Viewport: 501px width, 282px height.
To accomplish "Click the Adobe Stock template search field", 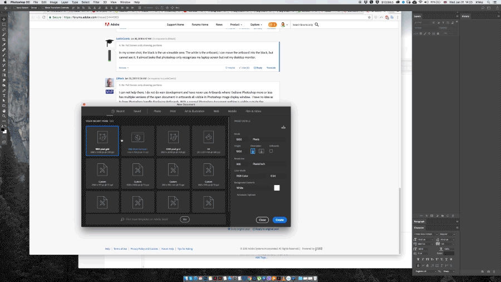I will coord(149,220).
